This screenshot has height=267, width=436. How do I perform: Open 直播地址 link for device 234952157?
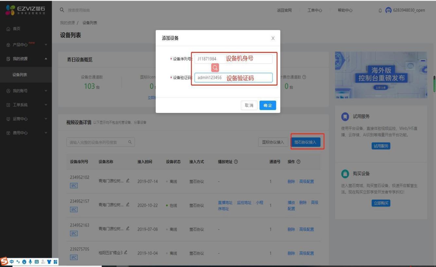click(225, 202)
